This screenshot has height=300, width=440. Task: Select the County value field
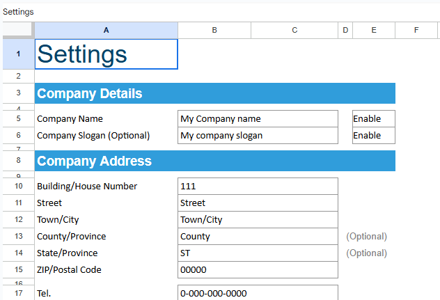(258, 236)
